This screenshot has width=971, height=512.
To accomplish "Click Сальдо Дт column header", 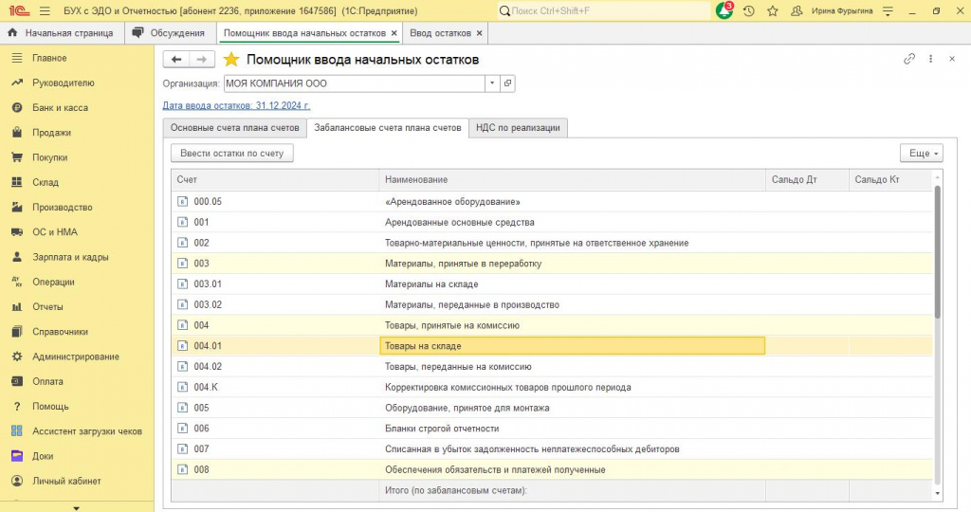I will (808, 179).
